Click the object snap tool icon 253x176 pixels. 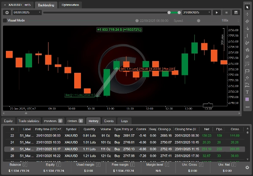(x=247, y=29)
